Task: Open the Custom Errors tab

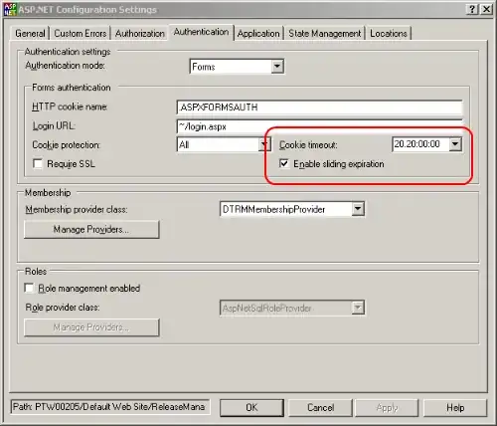Action: click(x=81, y=34)
